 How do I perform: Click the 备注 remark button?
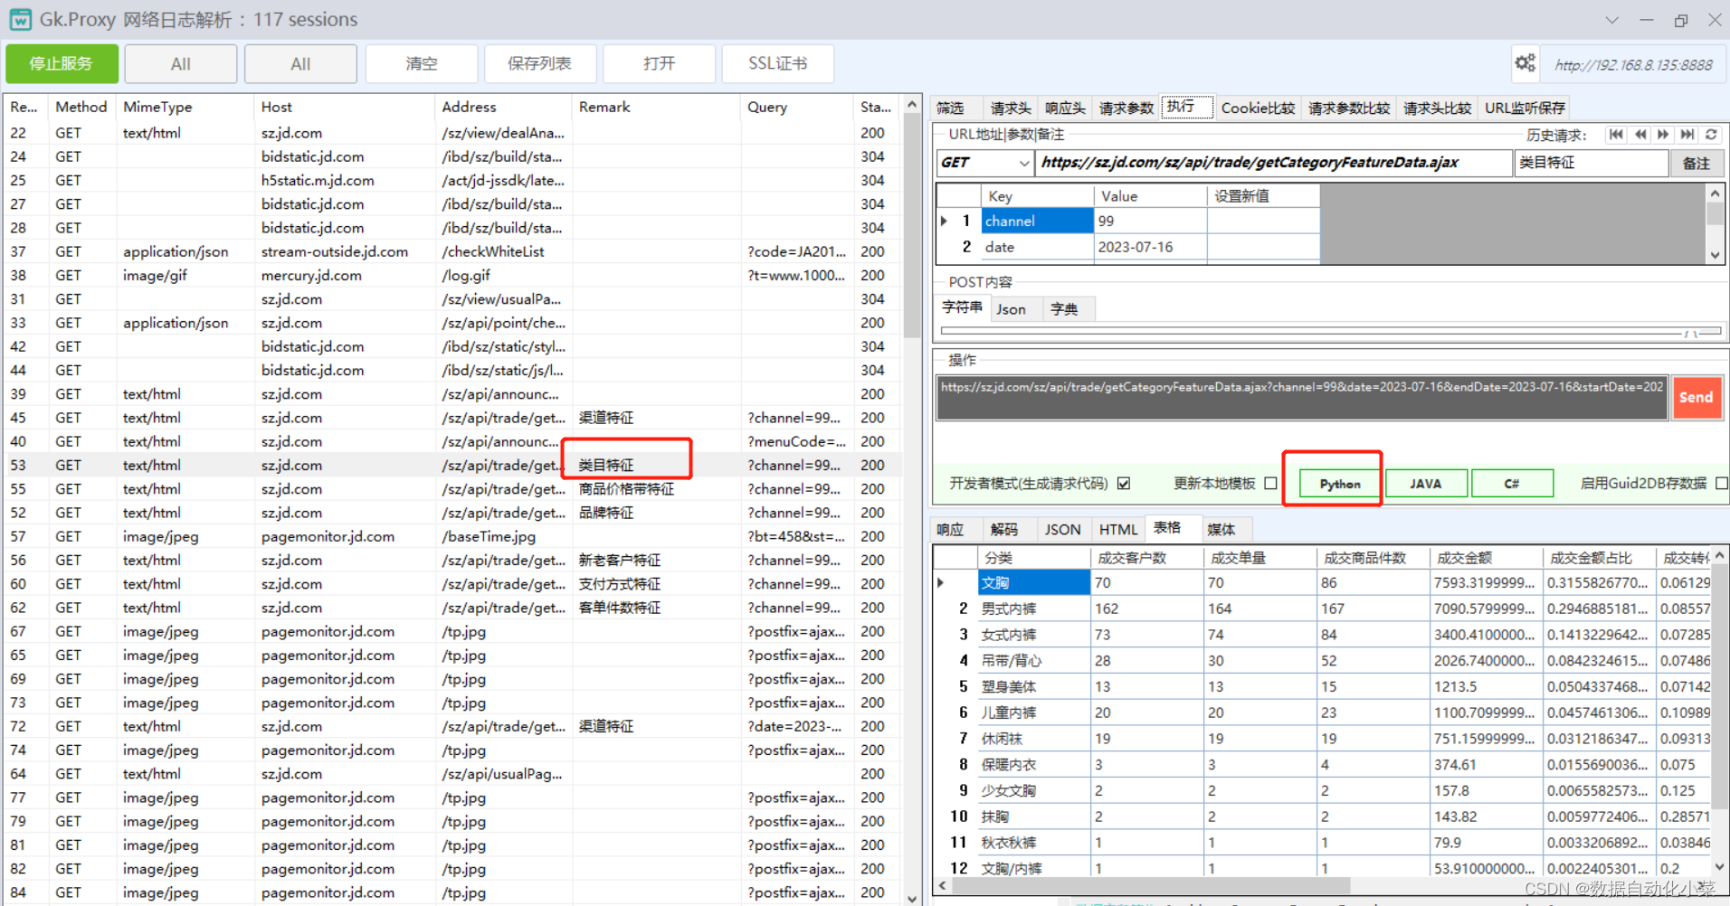click(x=1696, y=163)
